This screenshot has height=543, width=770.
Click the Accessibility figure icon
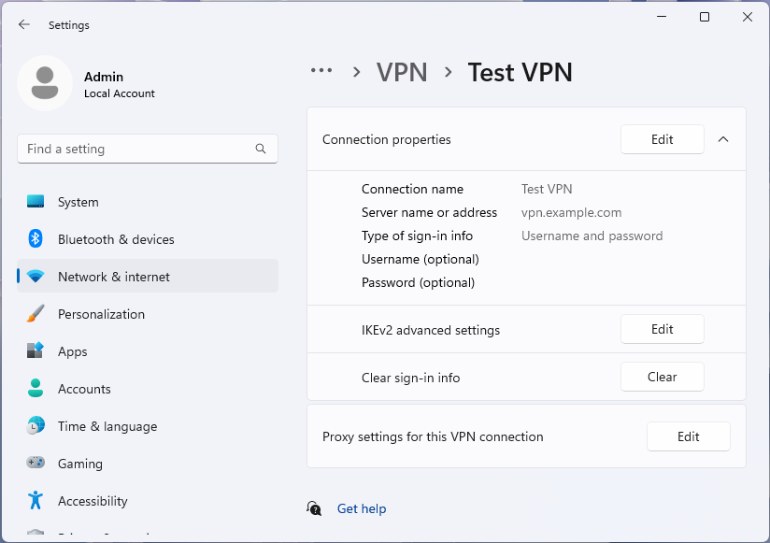tap(36, 501)
